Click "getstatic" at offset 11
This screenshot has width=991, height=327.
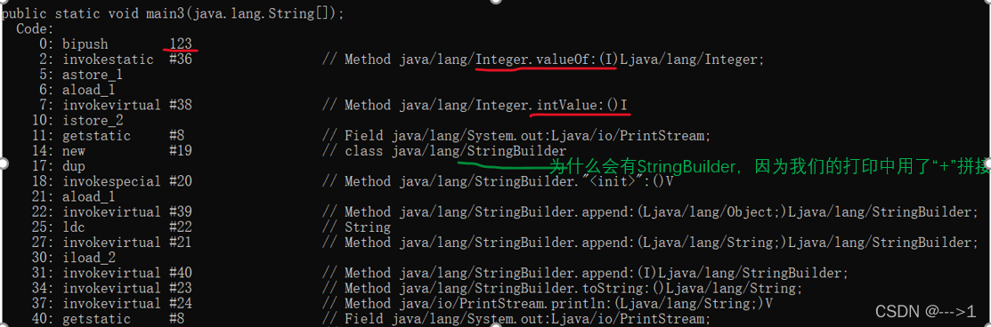[x=96, y=136]
